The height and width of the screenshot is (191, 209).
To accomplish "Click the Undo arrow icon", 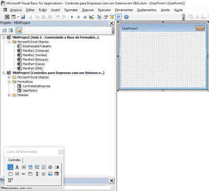I will (x=58, y=17).
